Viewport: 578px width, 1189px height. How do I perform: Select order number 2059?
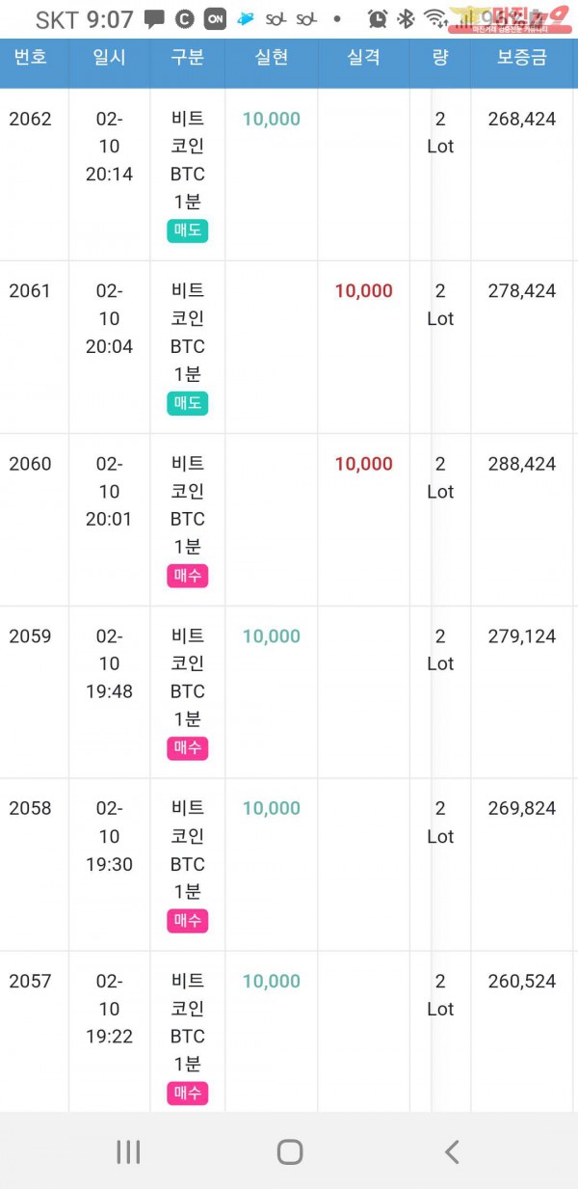pyautogui.click(x=30, y=636)
